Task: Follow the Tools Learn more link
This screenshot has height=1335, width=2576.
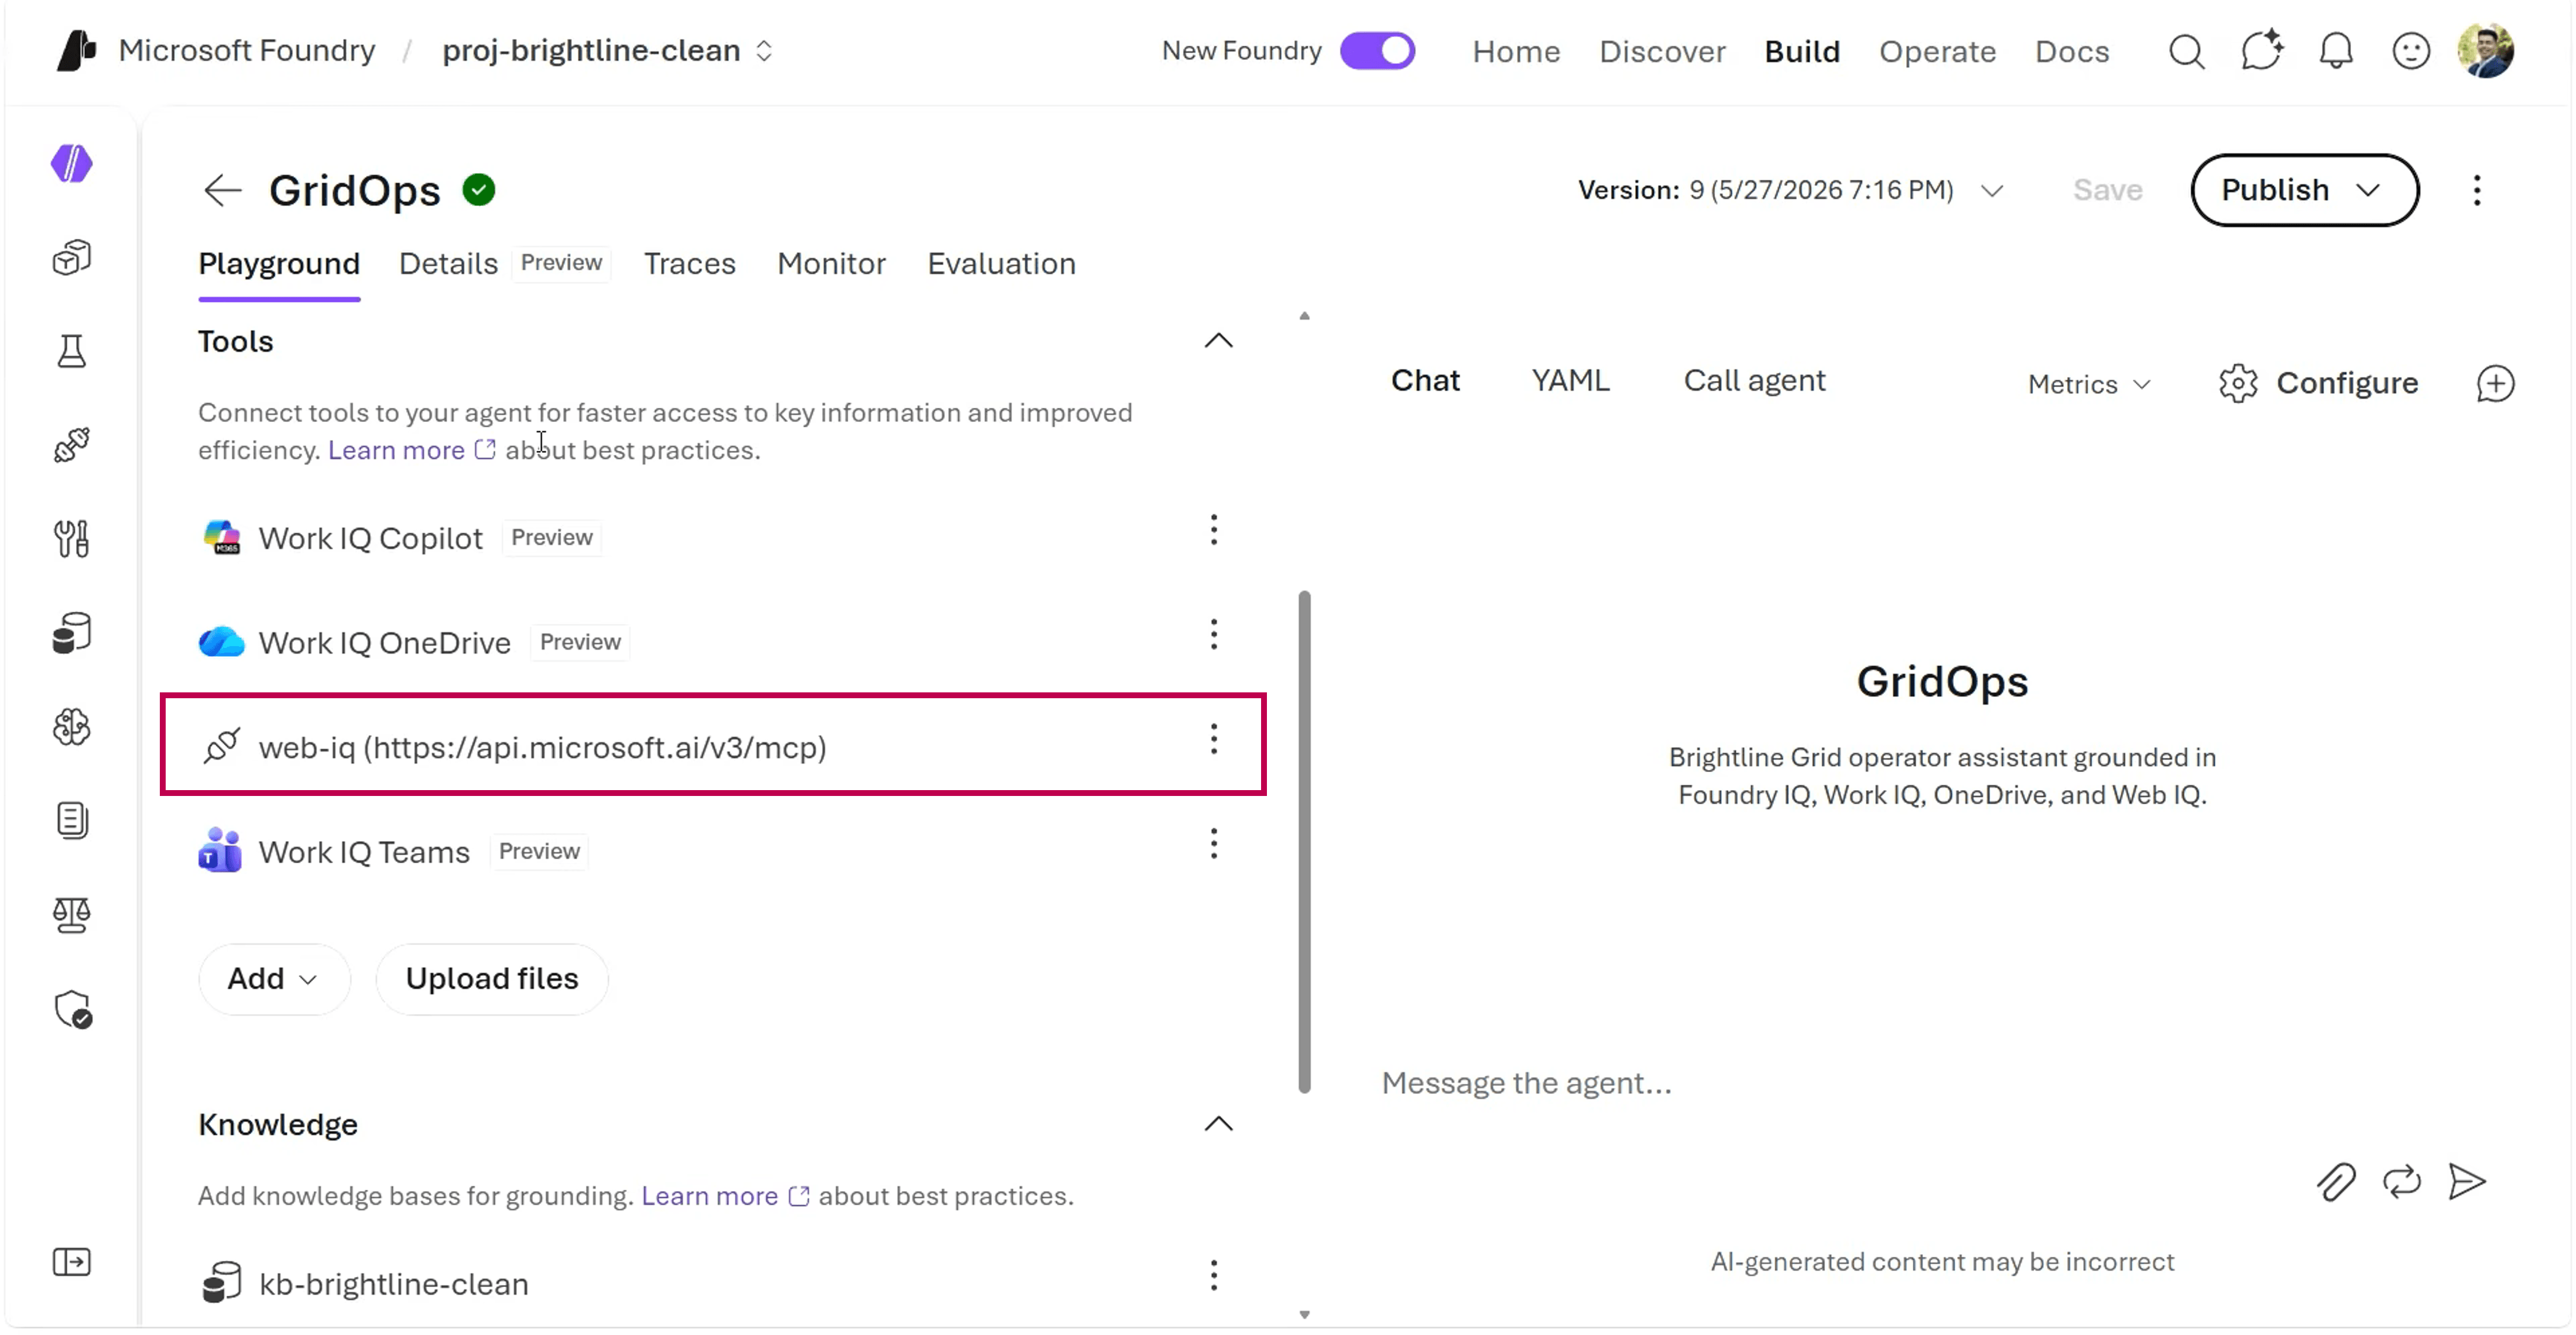Action: pyautogui.click(x=411, y=451)
